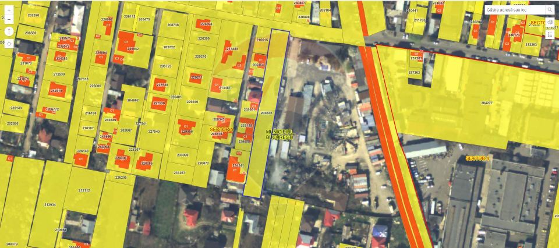Select parcel 234341
Screen dimensions: 559x248
238,165
